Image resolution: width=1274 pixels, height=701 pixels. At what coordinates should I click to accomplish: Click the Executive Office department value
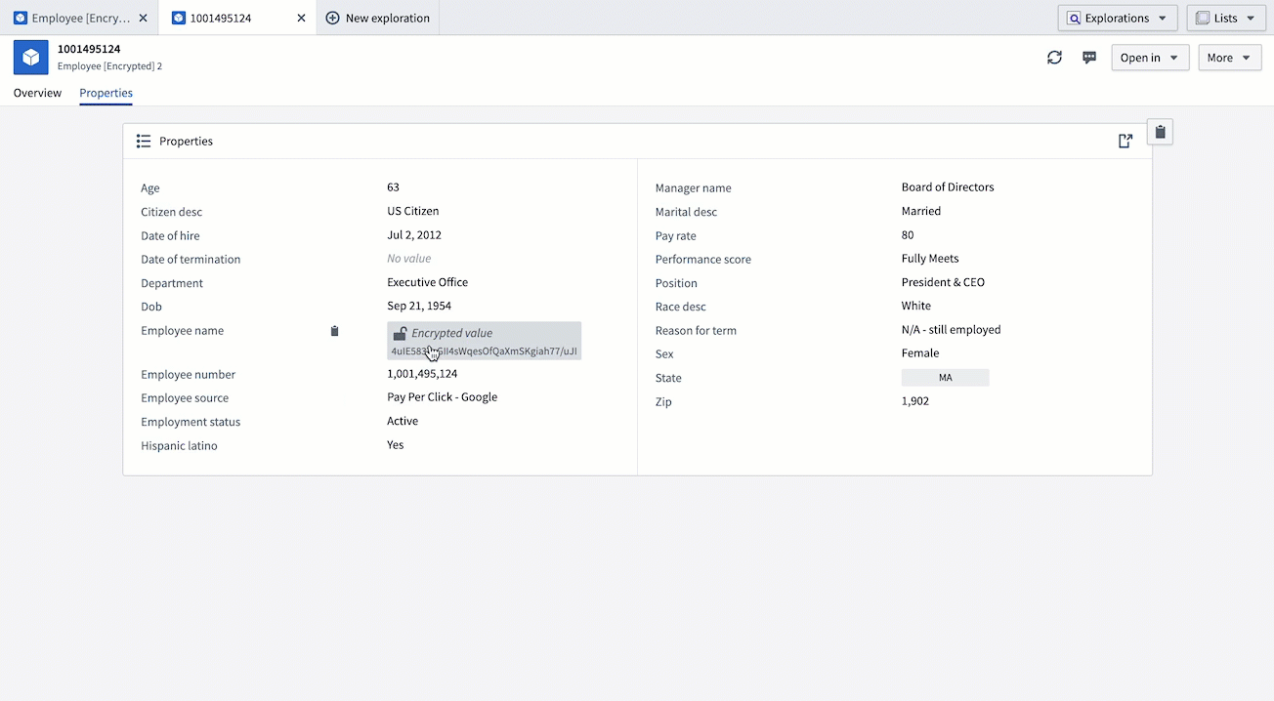(428, 282)
